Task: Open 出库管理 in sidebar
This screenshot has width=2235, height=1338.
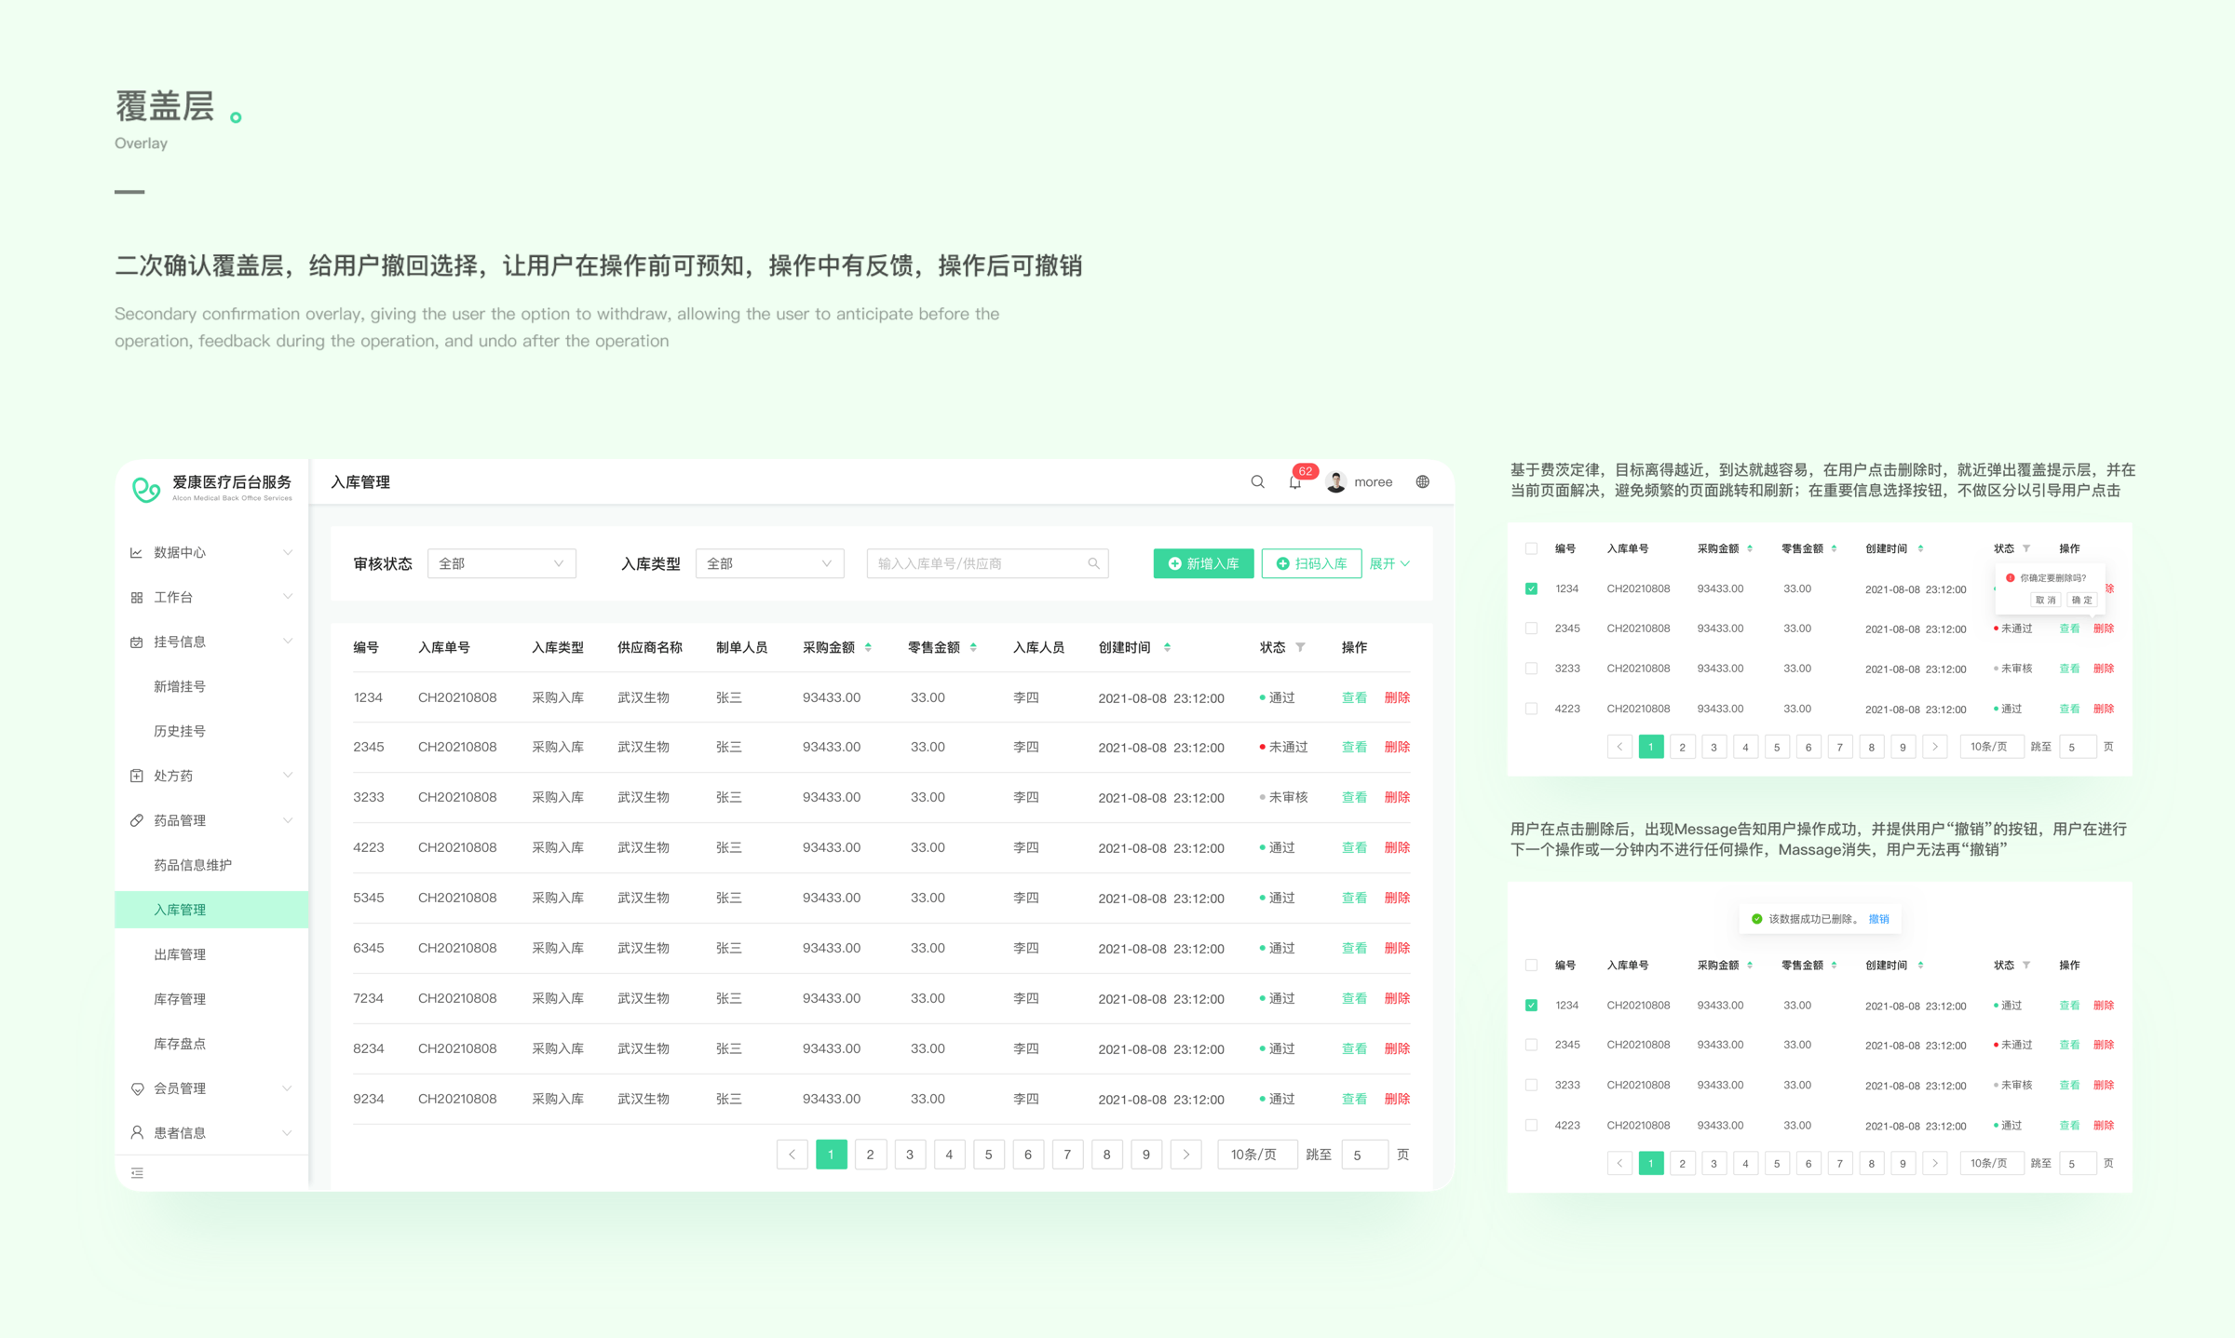Action: 180,954
